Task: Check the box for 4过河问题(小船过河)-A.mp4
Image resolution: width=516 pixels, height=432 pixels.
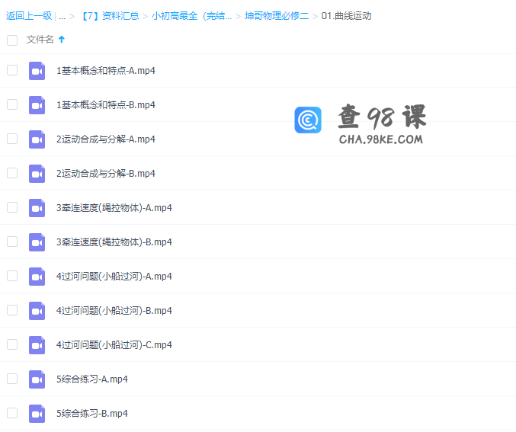Action: 12,276
